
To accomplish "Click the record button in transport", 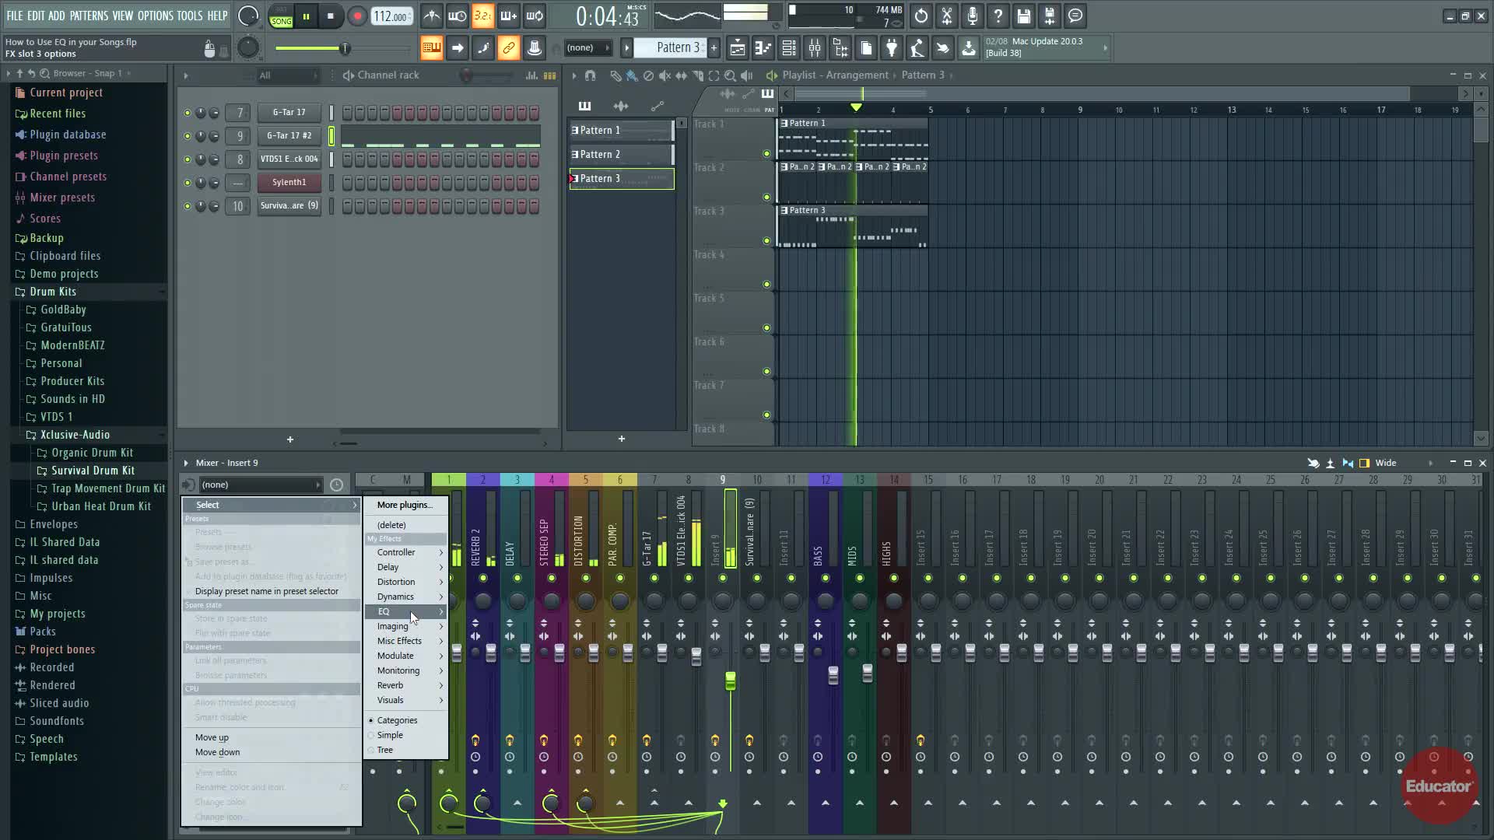I will tap(357, 16).
